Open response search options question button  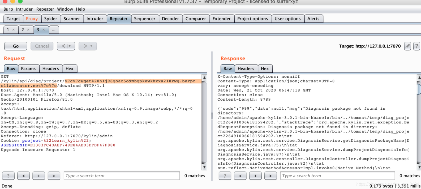[225, 176]
